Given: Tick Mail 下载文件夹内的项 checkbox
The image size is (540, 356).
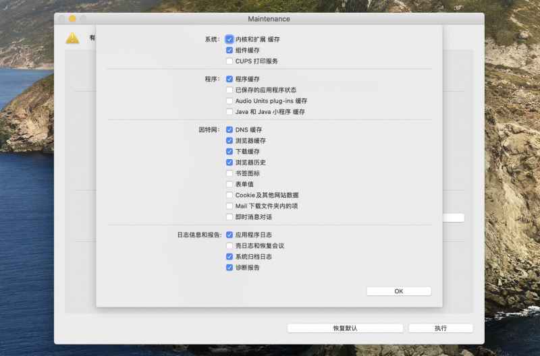Looking at the screenshot, I should click(230, 206).
